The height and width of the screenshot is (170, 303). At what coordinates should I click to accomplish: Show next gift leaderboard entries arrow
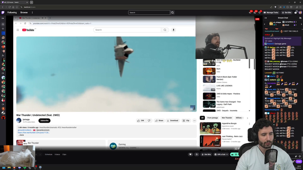[x=301, y=24]
